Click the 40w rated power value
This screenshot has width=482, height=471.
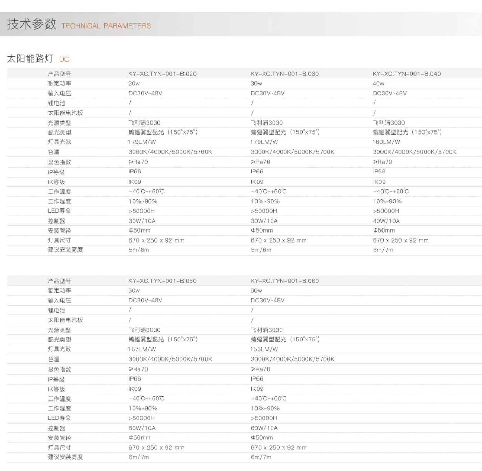378,83
